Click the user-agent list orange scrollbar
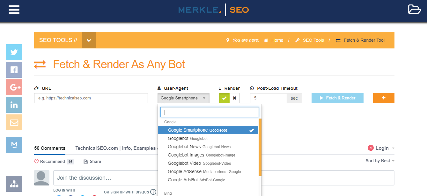Screen dimensions: 427x196 [260, 147]
